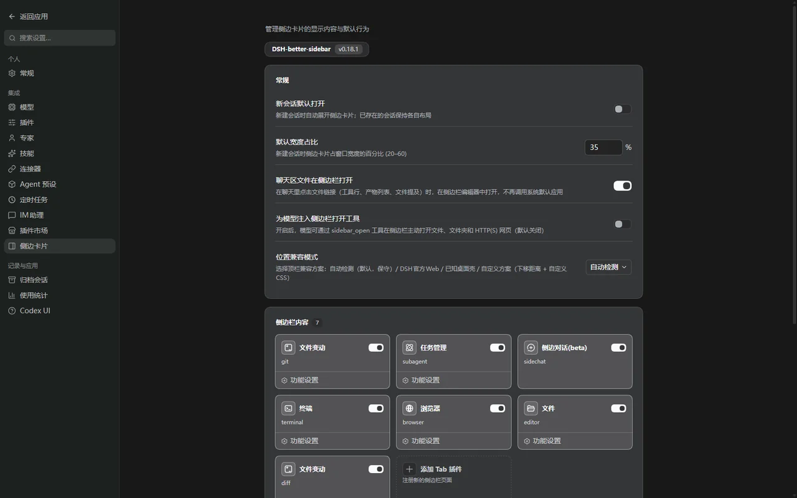Click the 模型 chip icon
Image resolution: width=797 pixels, height=498 pixels.
[x=12, y=107]
